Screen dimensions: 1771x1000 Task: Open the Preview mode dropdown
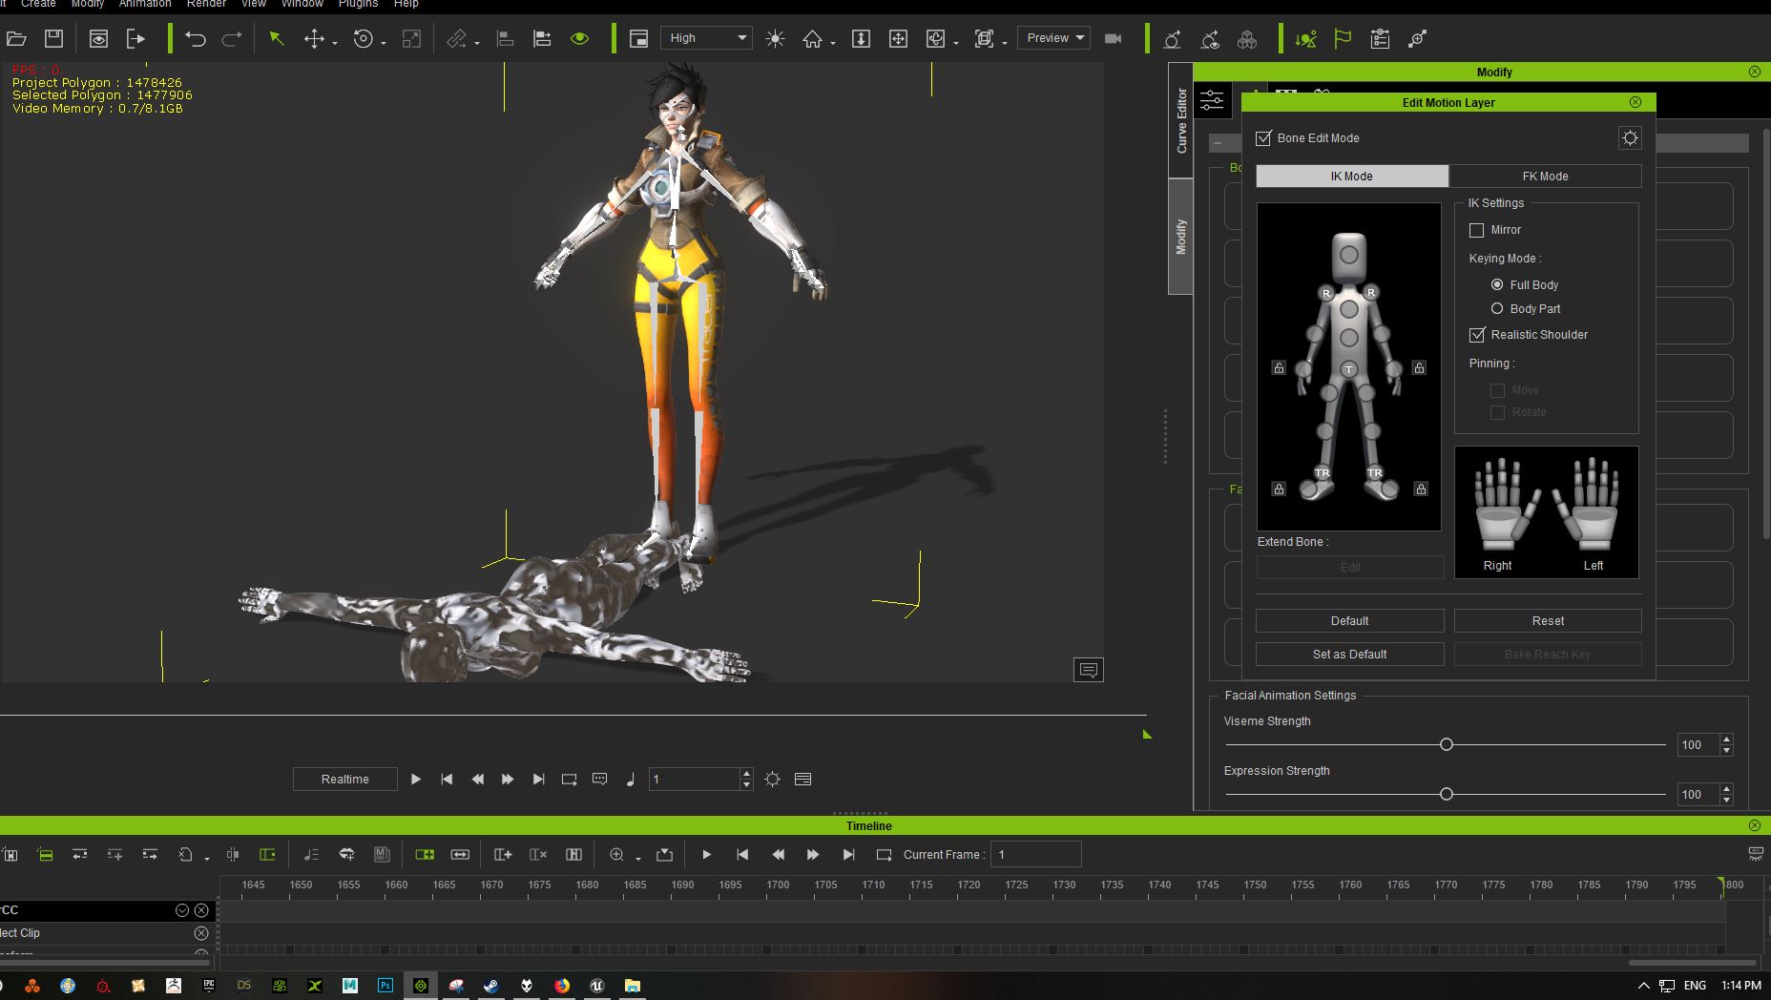(x=1054, y=38)
